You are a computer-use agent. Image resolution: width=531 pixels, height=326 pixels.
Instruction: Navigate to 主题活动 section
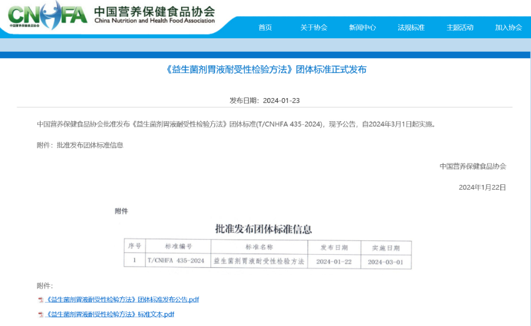pos(460,27)
